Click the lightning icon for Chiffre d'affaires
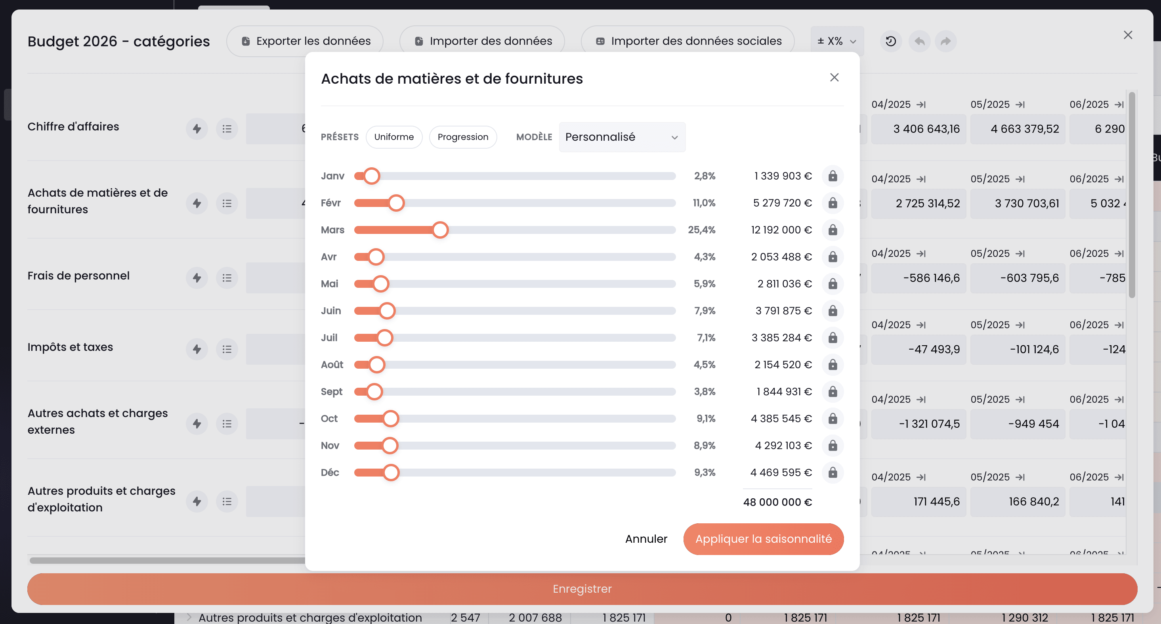This screenshot has height=624, width=1161. [197, 129]
